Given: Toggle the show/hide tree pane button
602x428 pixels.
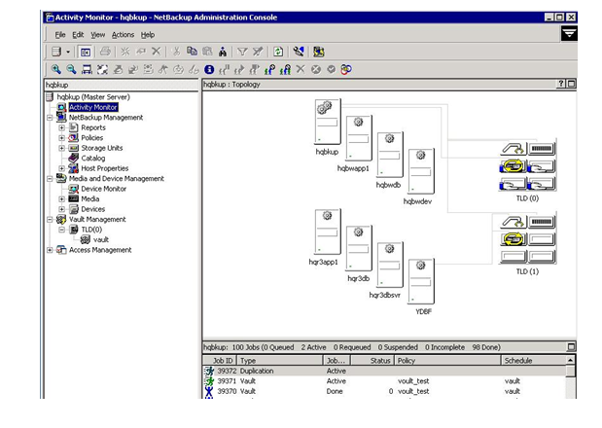Looking at the screenshot, I should pos(85,52).
